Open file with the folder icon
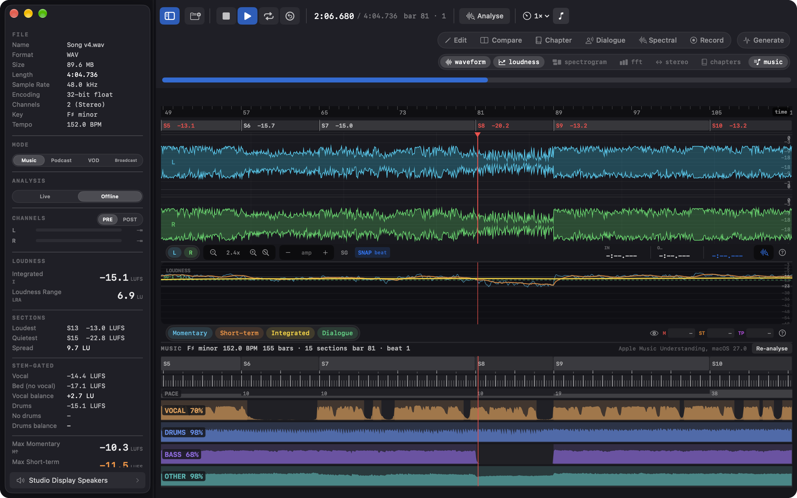797x498 pixels. (195, 16)
